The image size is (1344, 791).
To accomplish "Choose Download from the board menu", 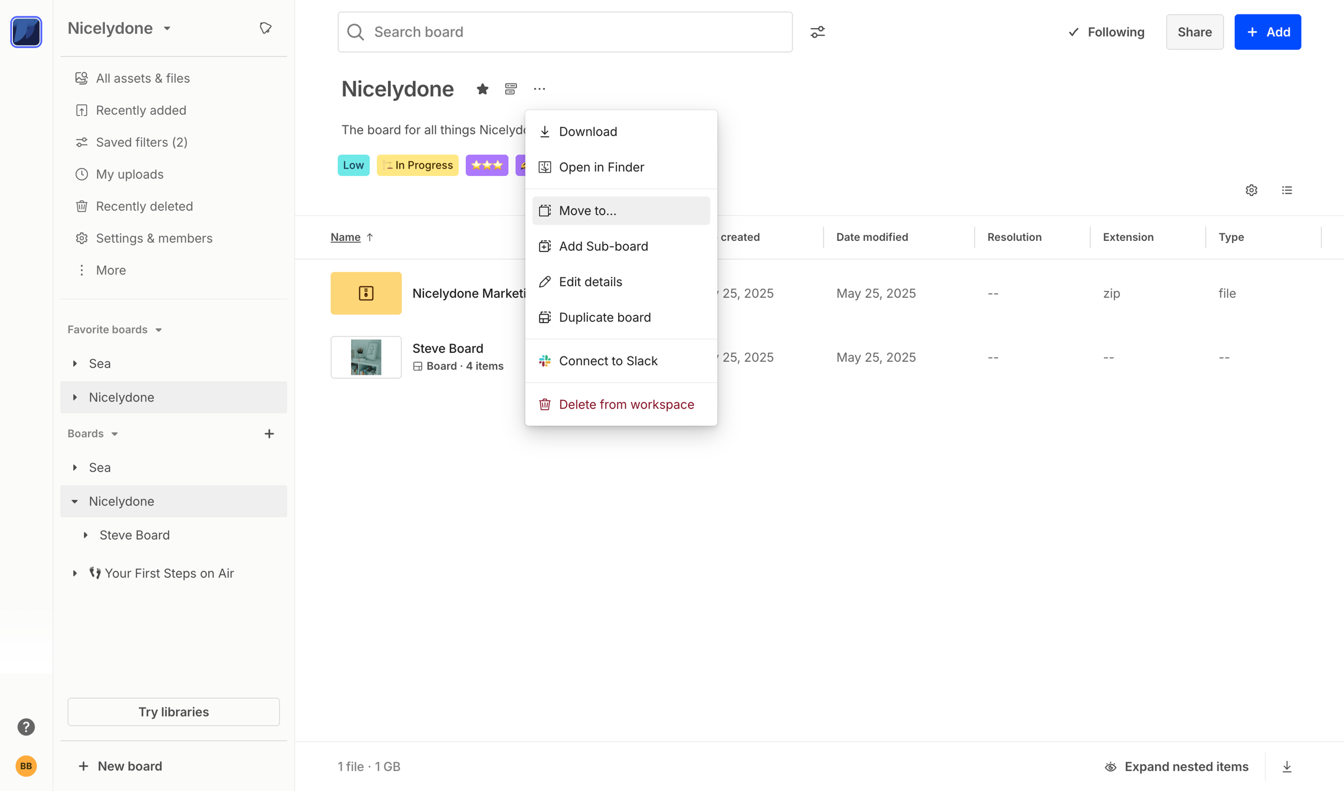I will tap(621, 131).
